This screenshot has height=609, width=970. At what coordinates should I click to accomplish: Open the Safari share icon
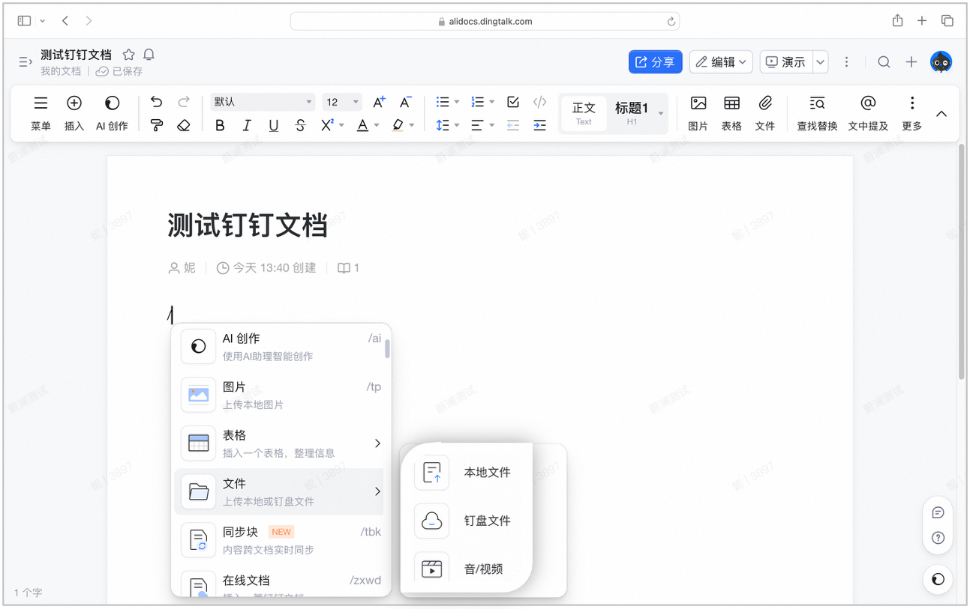click(897, 21)
